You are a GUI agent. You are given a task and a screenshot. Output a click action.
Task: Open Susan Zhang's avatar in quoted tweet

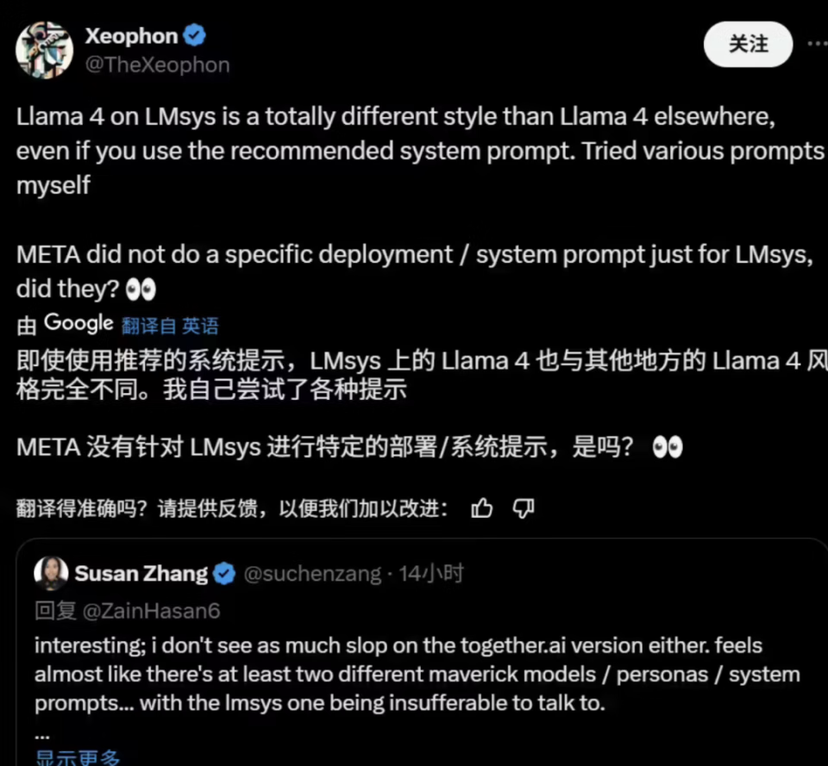coord(51,573)
